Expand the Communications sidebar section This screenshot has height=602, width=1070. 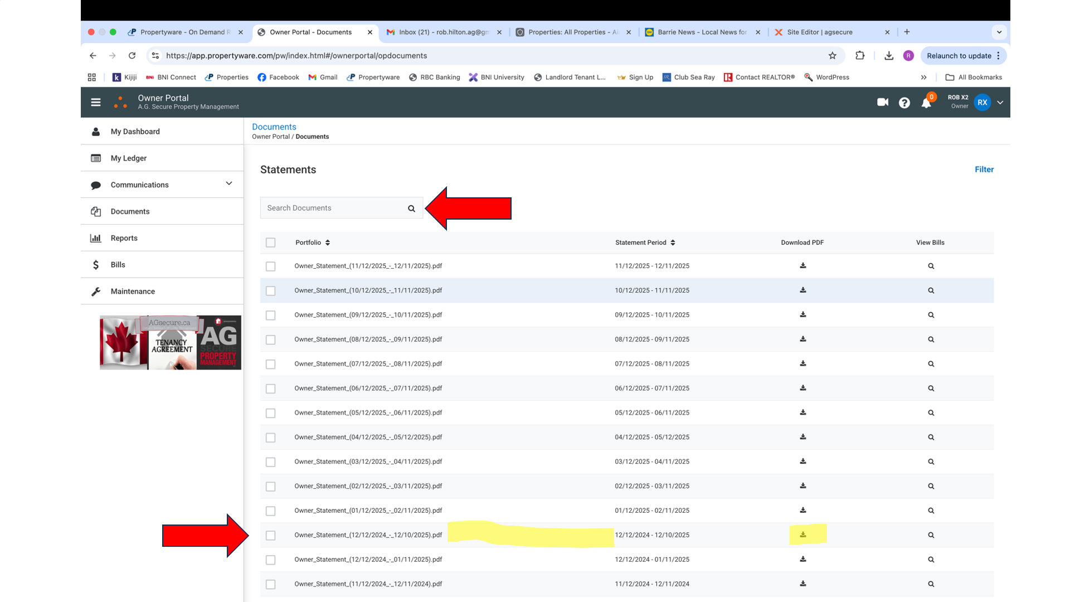pyautogui.click(x=228, y=184)
